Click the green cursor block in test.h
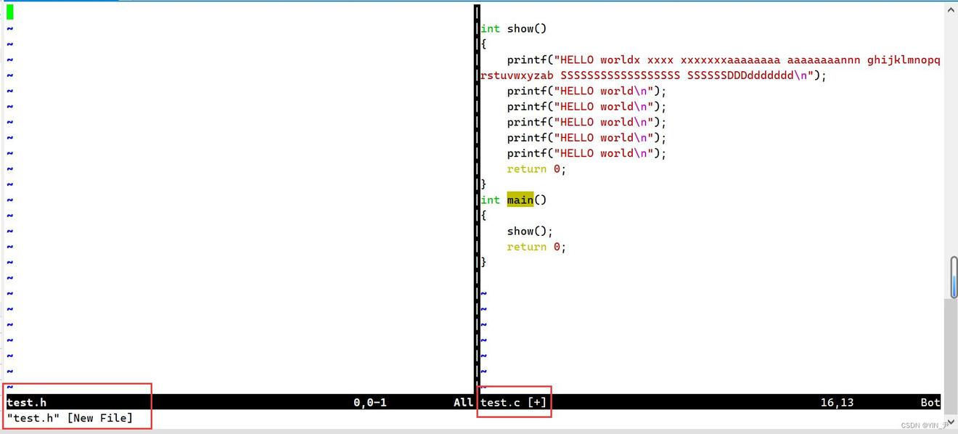Image resolution: width=958 pixels, height=434 pixels. pos(10,12)
